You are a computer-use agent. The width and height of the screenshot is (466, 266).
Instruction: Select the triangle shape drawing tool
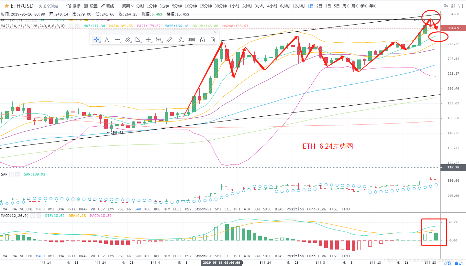(x=138, y=40)
